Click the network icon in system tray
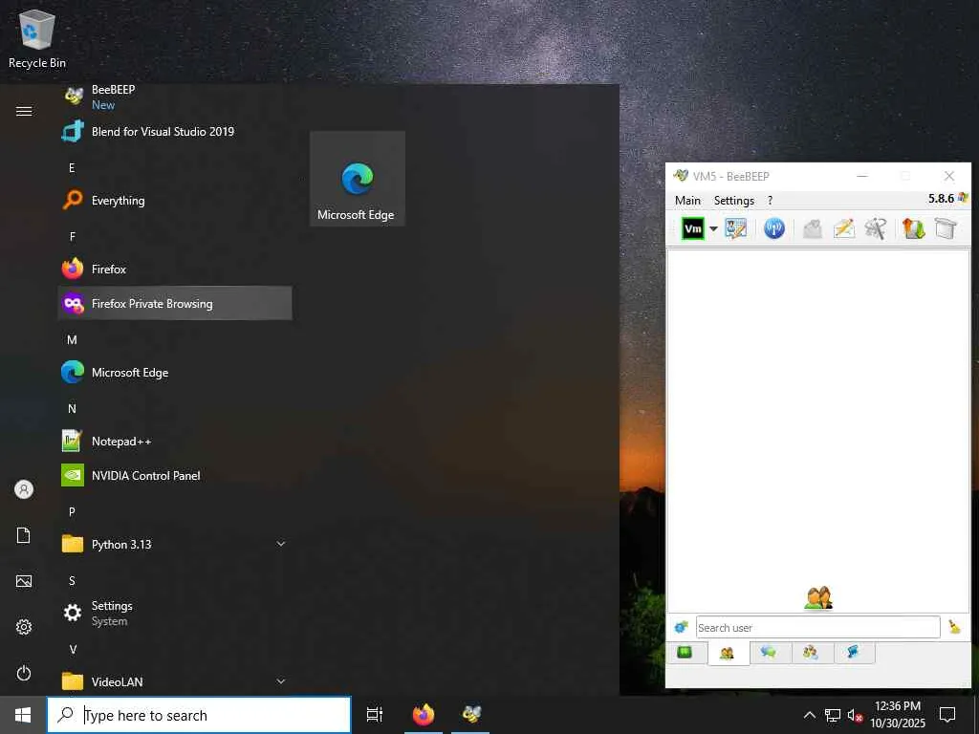Screen dimensions: 979x734 pyautogui.click(x=833, y=715)
